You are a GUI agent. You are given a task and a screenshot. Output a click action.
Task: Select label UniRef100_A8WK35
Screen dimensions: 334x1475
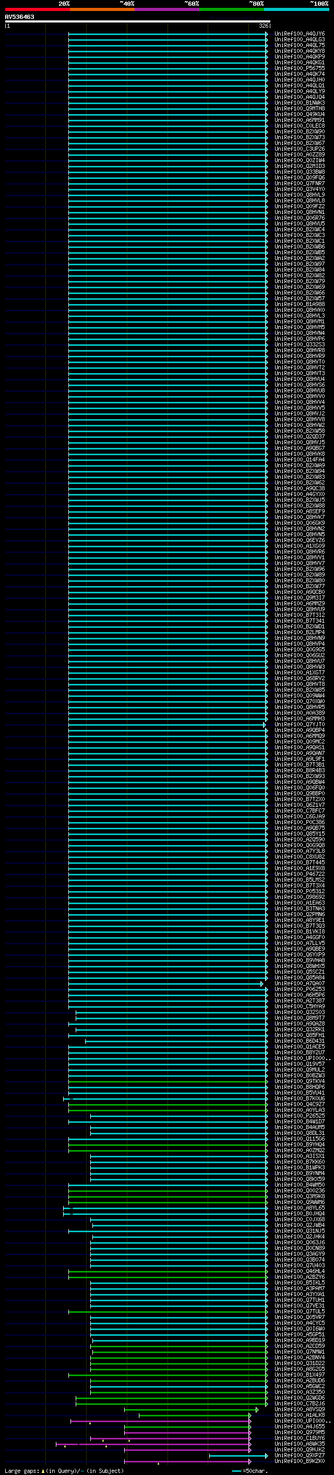[299, 1444]
